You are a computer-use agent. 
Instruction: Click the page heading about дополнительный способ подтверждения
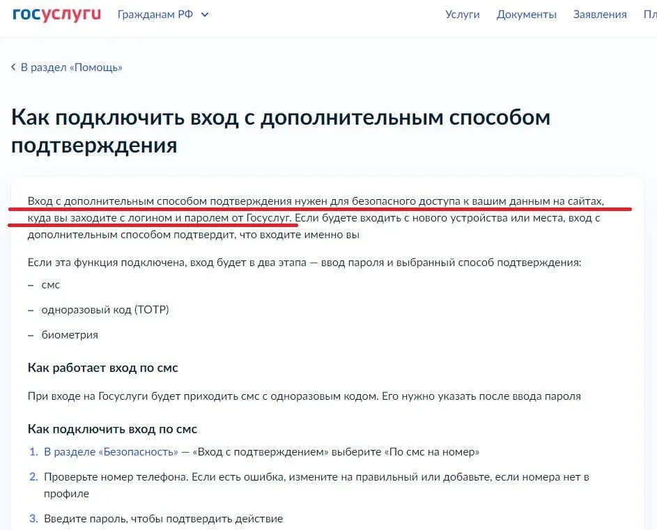[279, 130]
